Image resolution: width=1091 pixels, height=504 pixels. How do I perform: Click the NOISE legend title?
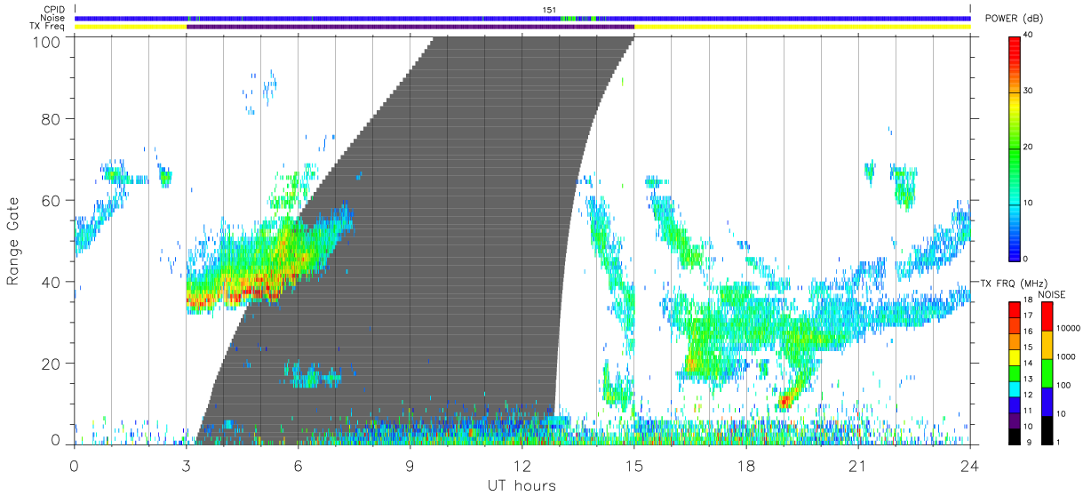(1053, 294)
